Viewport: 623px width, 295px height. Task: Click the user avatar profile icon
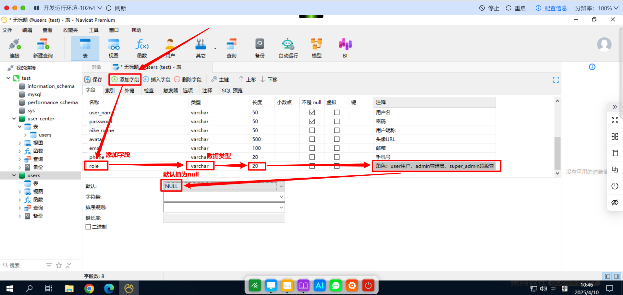[x=604, y=44]
